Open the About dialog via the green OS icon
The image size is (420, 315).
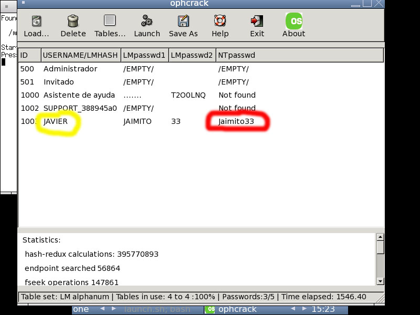(293, 22)
